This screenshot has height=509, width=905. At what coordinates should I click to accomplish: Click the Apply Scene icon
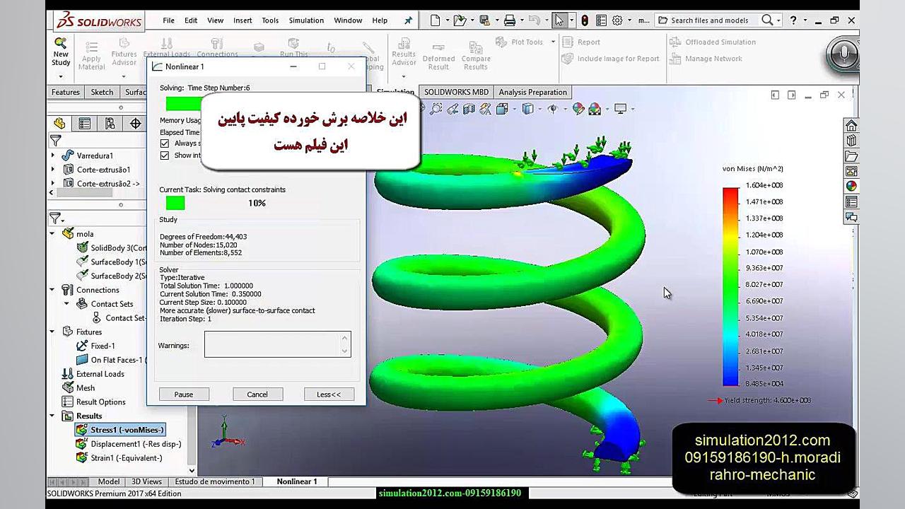(x=595, y=109)
